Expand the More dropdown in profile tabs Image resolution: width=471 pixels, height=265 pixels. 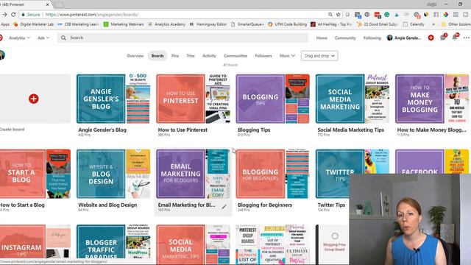coord(287,56)
